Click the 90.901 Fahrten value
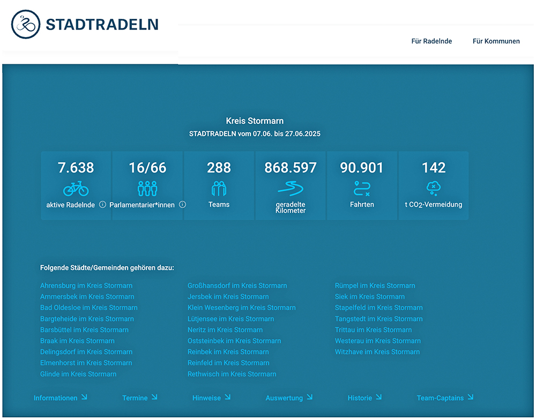Viewport: 536px width, 419px height. 362,168
